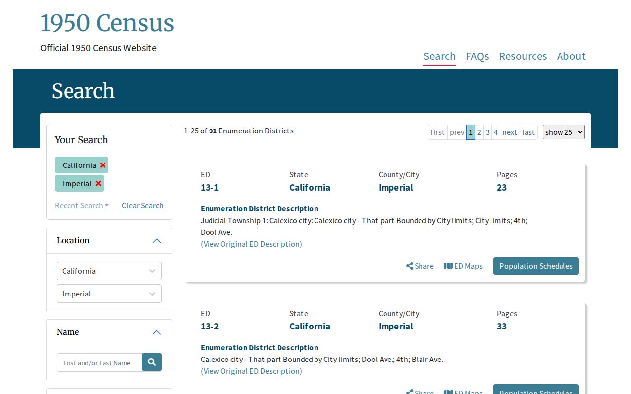Go to results page 3

488,132
